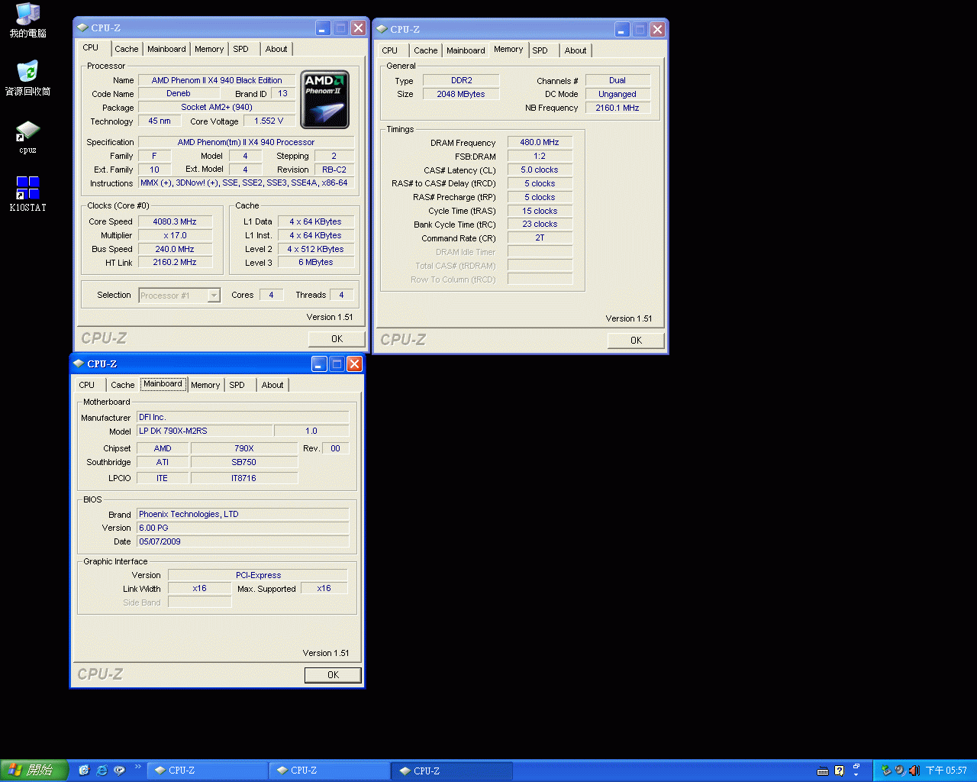Select the K10STAT desktop icon
This screenshot has height=782, width=977.
click(x=27, y=194)
